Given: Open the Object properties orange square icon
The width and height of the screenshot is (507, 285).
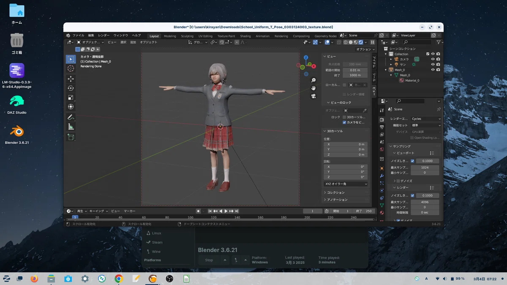Looking at the screenshot, I should (382, 168).
